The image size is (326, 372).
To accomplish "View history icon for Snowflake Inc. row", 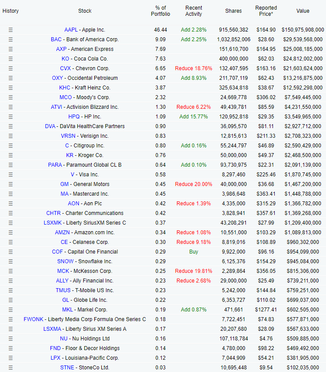I will coord(11,261).
